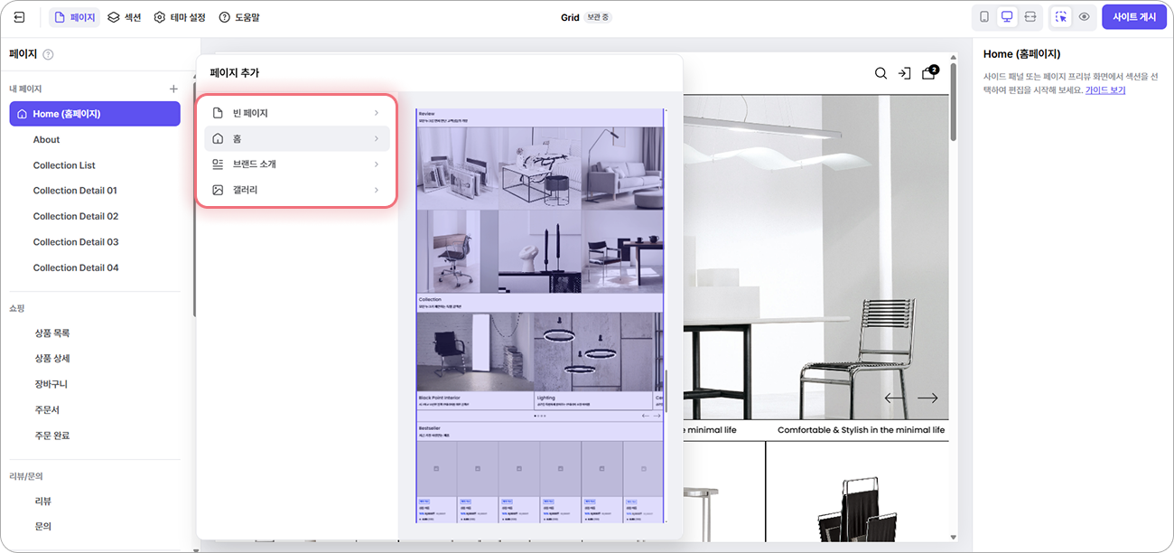Choose 홈 template category
The image size is (1174, 553).
297,138
